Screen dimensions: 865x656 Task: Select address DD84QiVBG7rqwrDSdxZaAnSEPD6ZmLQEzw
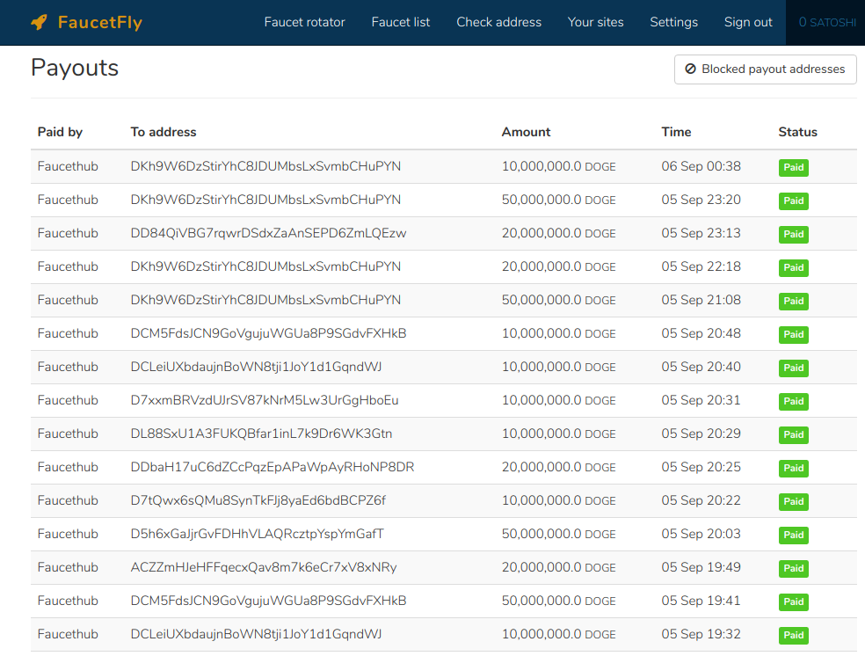click(x=268, y=233)
